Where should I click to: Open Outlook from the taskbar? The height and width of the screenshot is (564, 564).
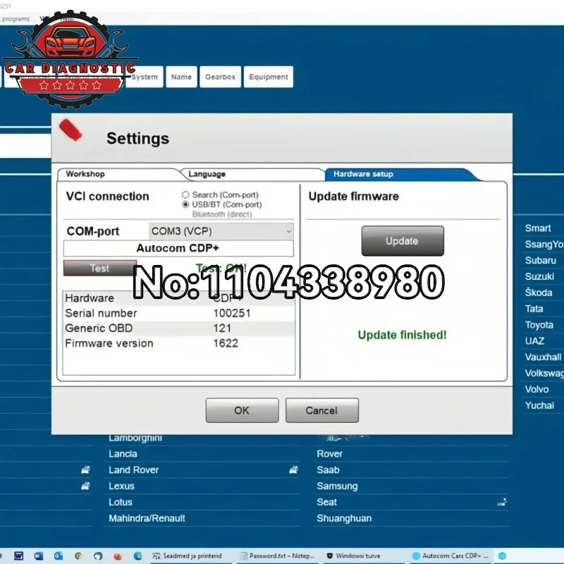[x=58, y=556]
